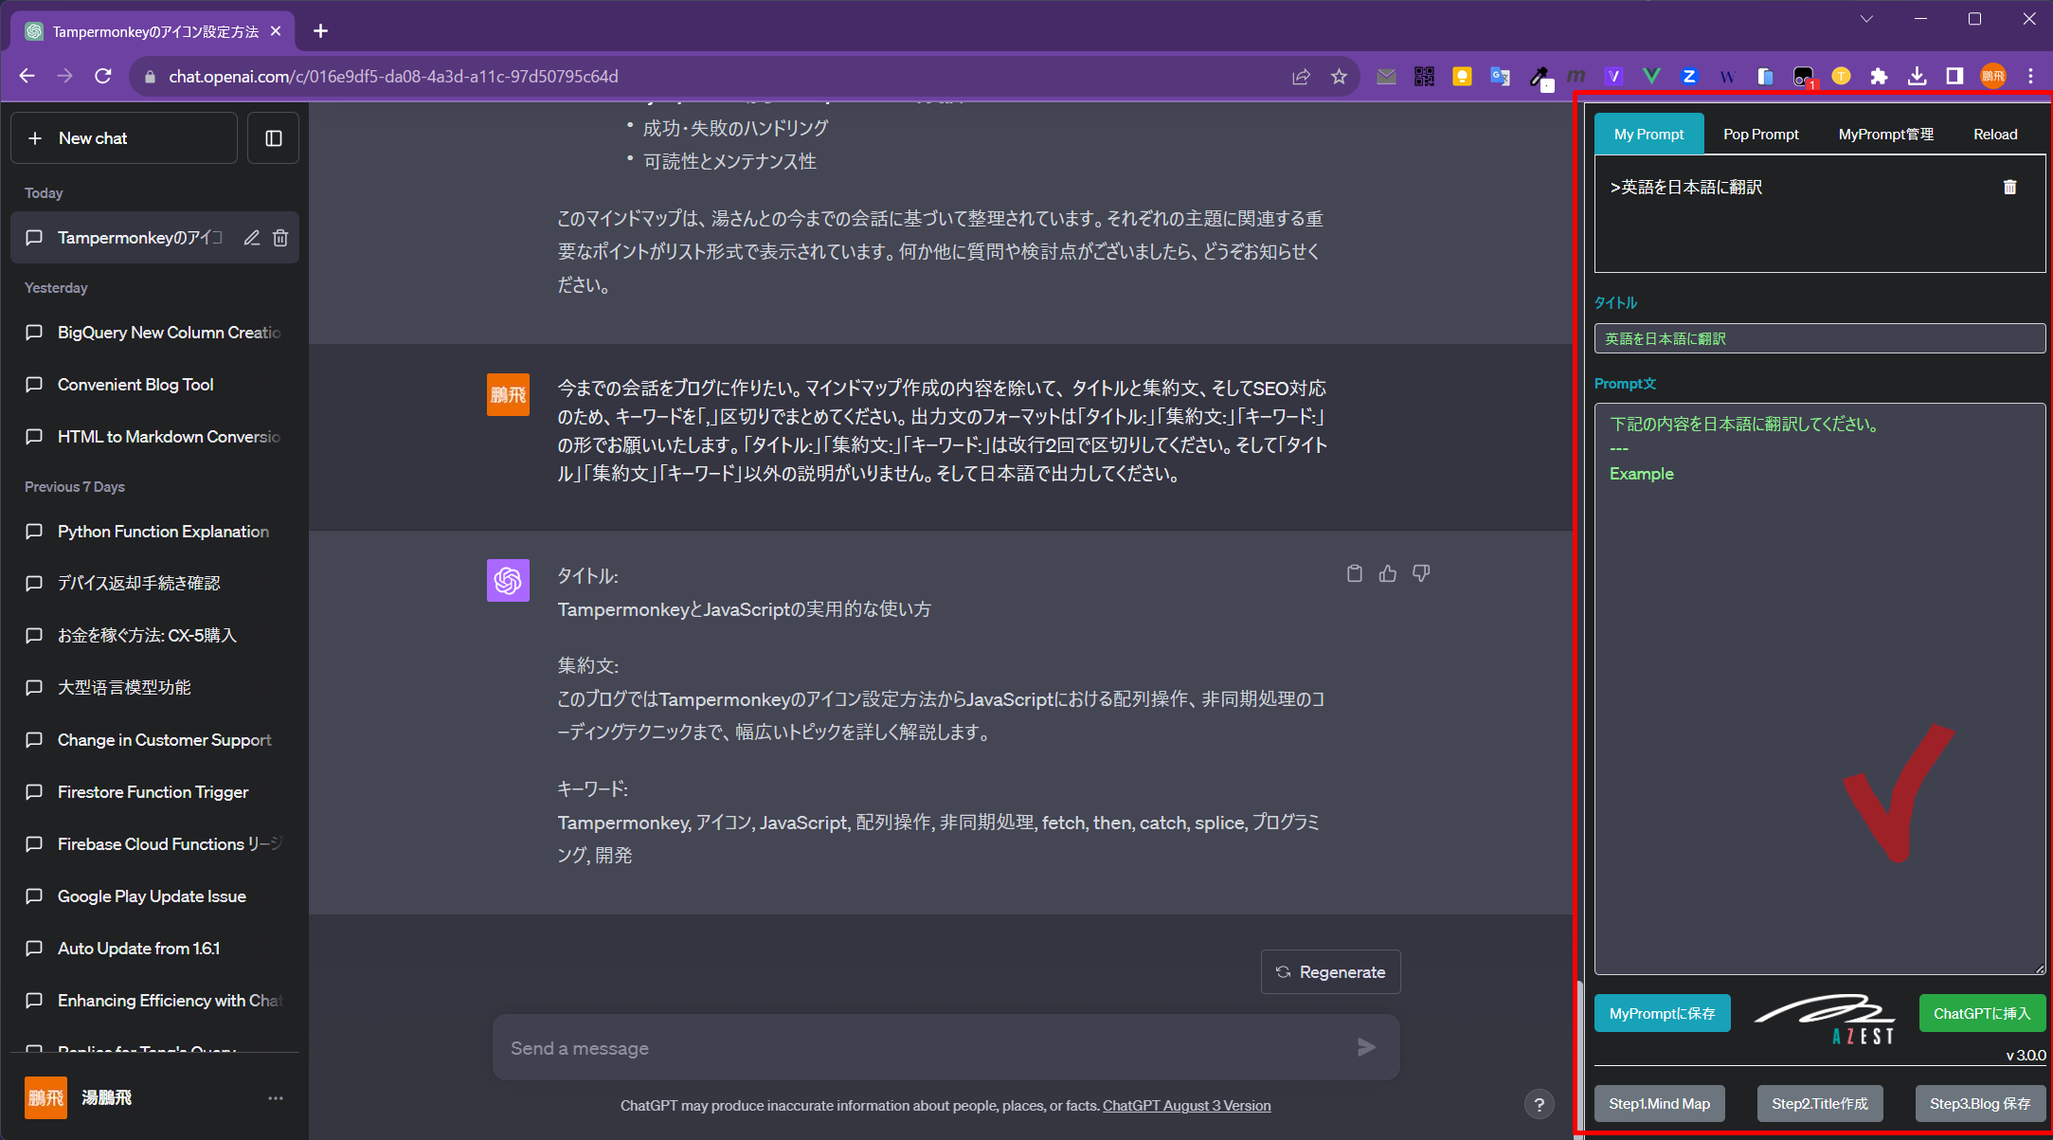This screenshot has width=2053, height=1140.
Task: Open Chrome three-dot main menu
Action: click(2030, 77)
